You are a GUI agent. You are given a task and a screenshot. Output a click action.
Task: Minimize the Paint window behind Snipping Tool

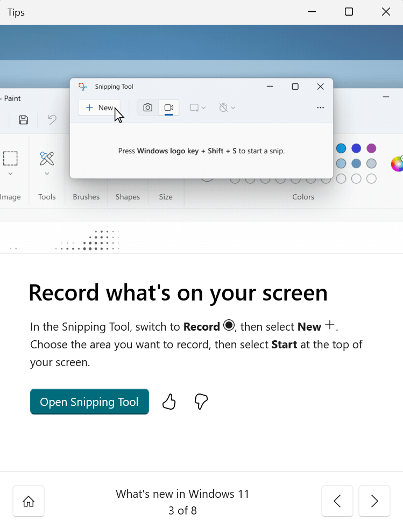coord(386,97)
